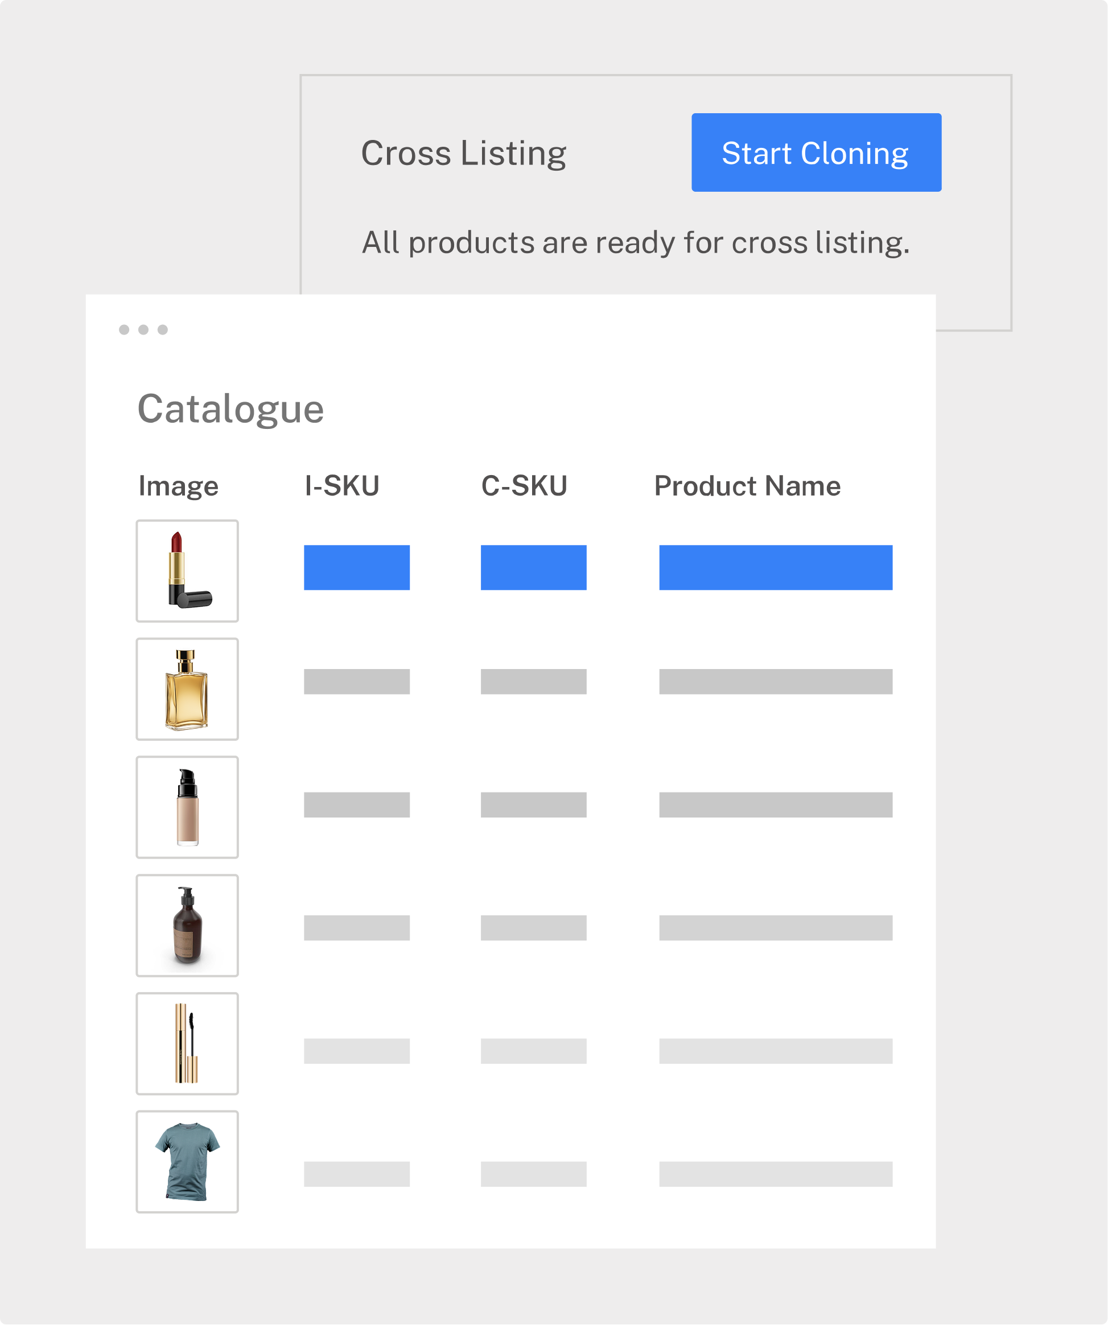1108x1325 pixels.
Task: Click the C-SKU column header
Action: point(524,486)
